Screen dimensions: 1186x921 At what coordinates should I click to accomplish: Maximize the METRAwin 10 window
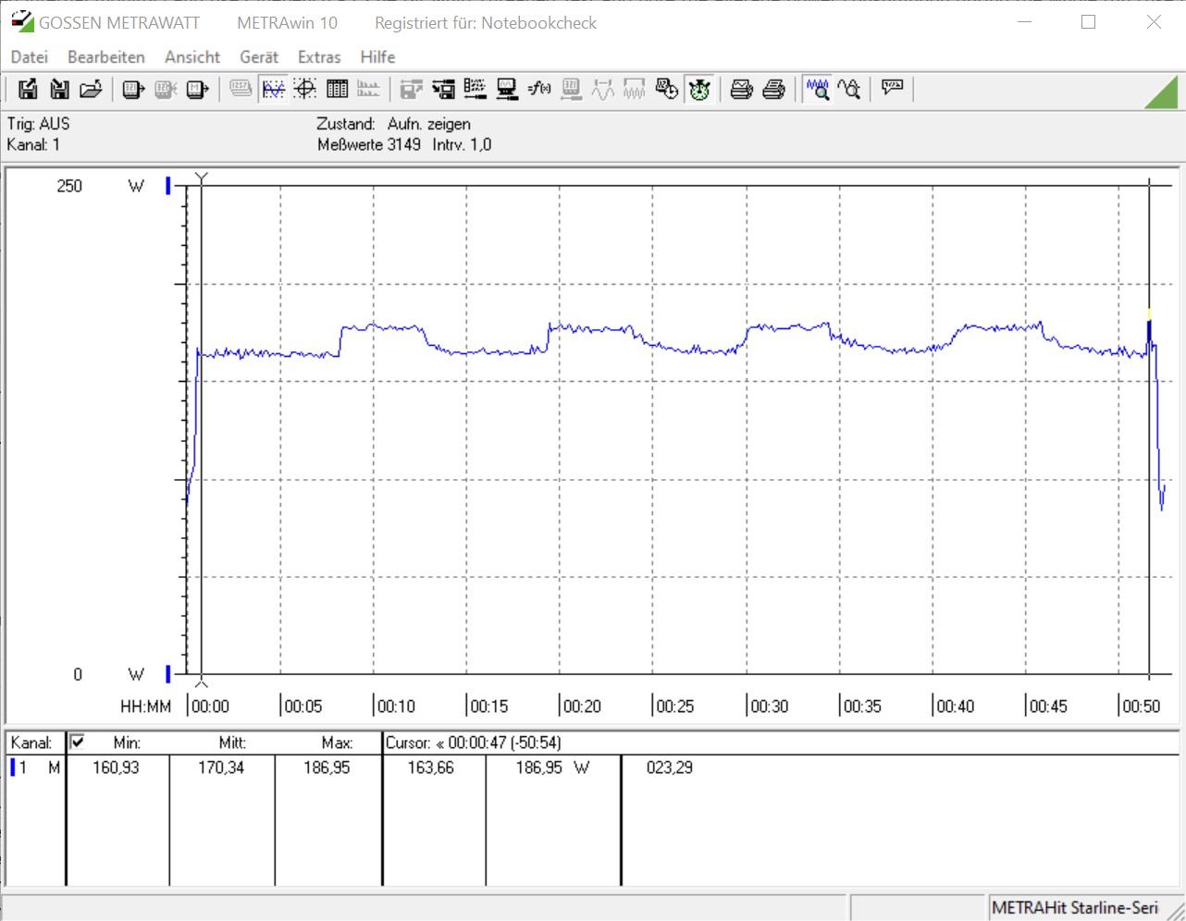pyautogui.click(x=1089, y=22)
